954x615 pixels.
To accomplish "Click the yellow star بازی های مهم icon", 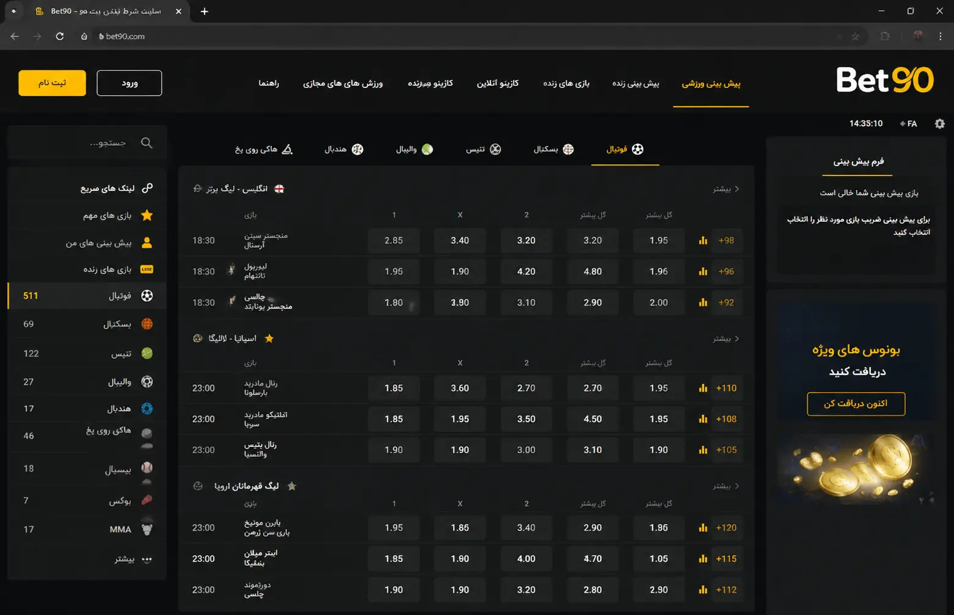I will tap(147, 216).
